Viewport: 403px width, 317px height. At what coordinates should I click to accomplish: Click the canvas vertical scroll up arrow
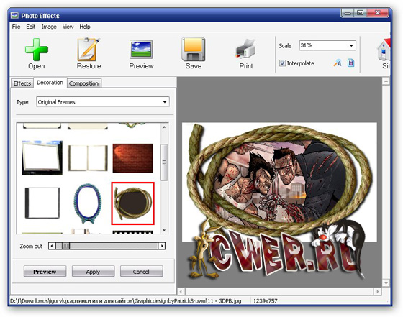pyautogui.click(x=386, y=82)
